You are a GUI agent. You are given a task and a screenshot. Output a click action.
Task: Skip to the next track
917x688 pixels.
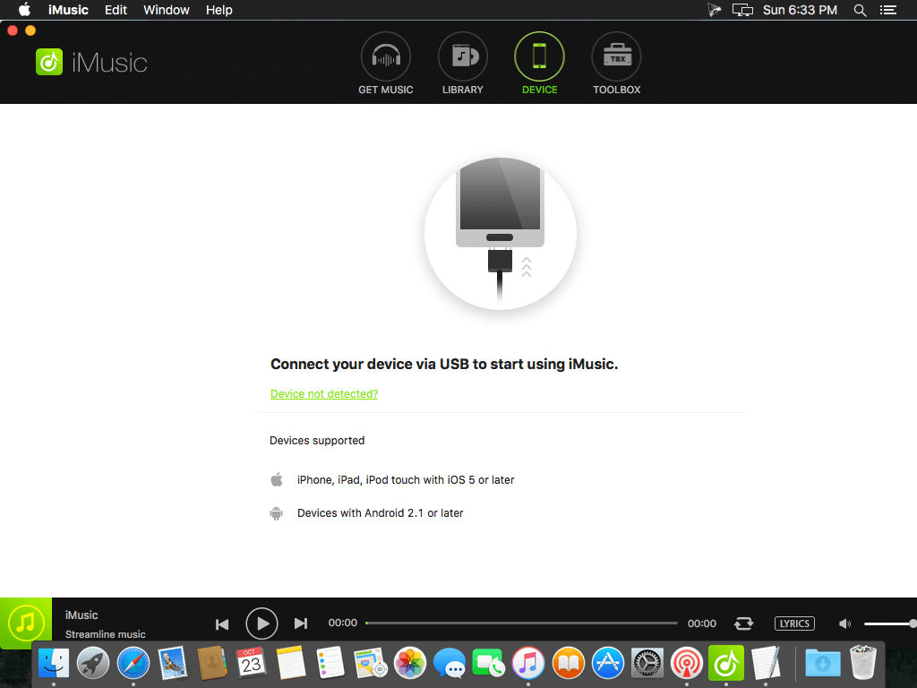pyautogui.click(x=301, y=623)
